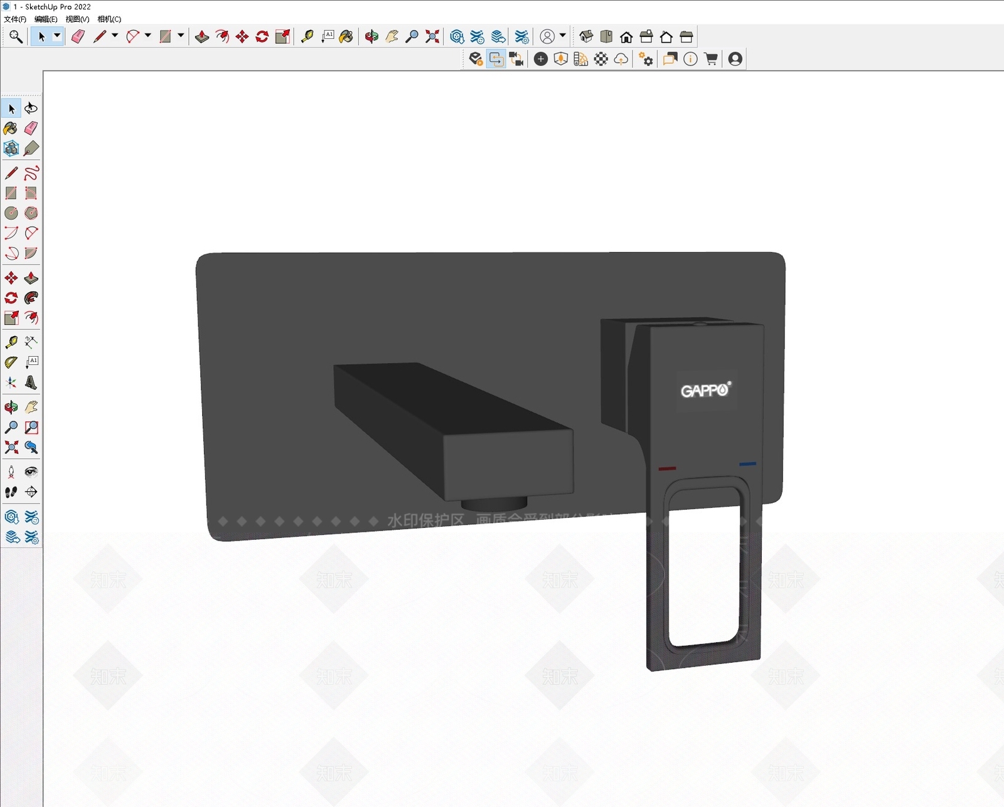The image size is (1004, 807).
Task: Open the 视图(V) menu
Action: tap(77, 19)
